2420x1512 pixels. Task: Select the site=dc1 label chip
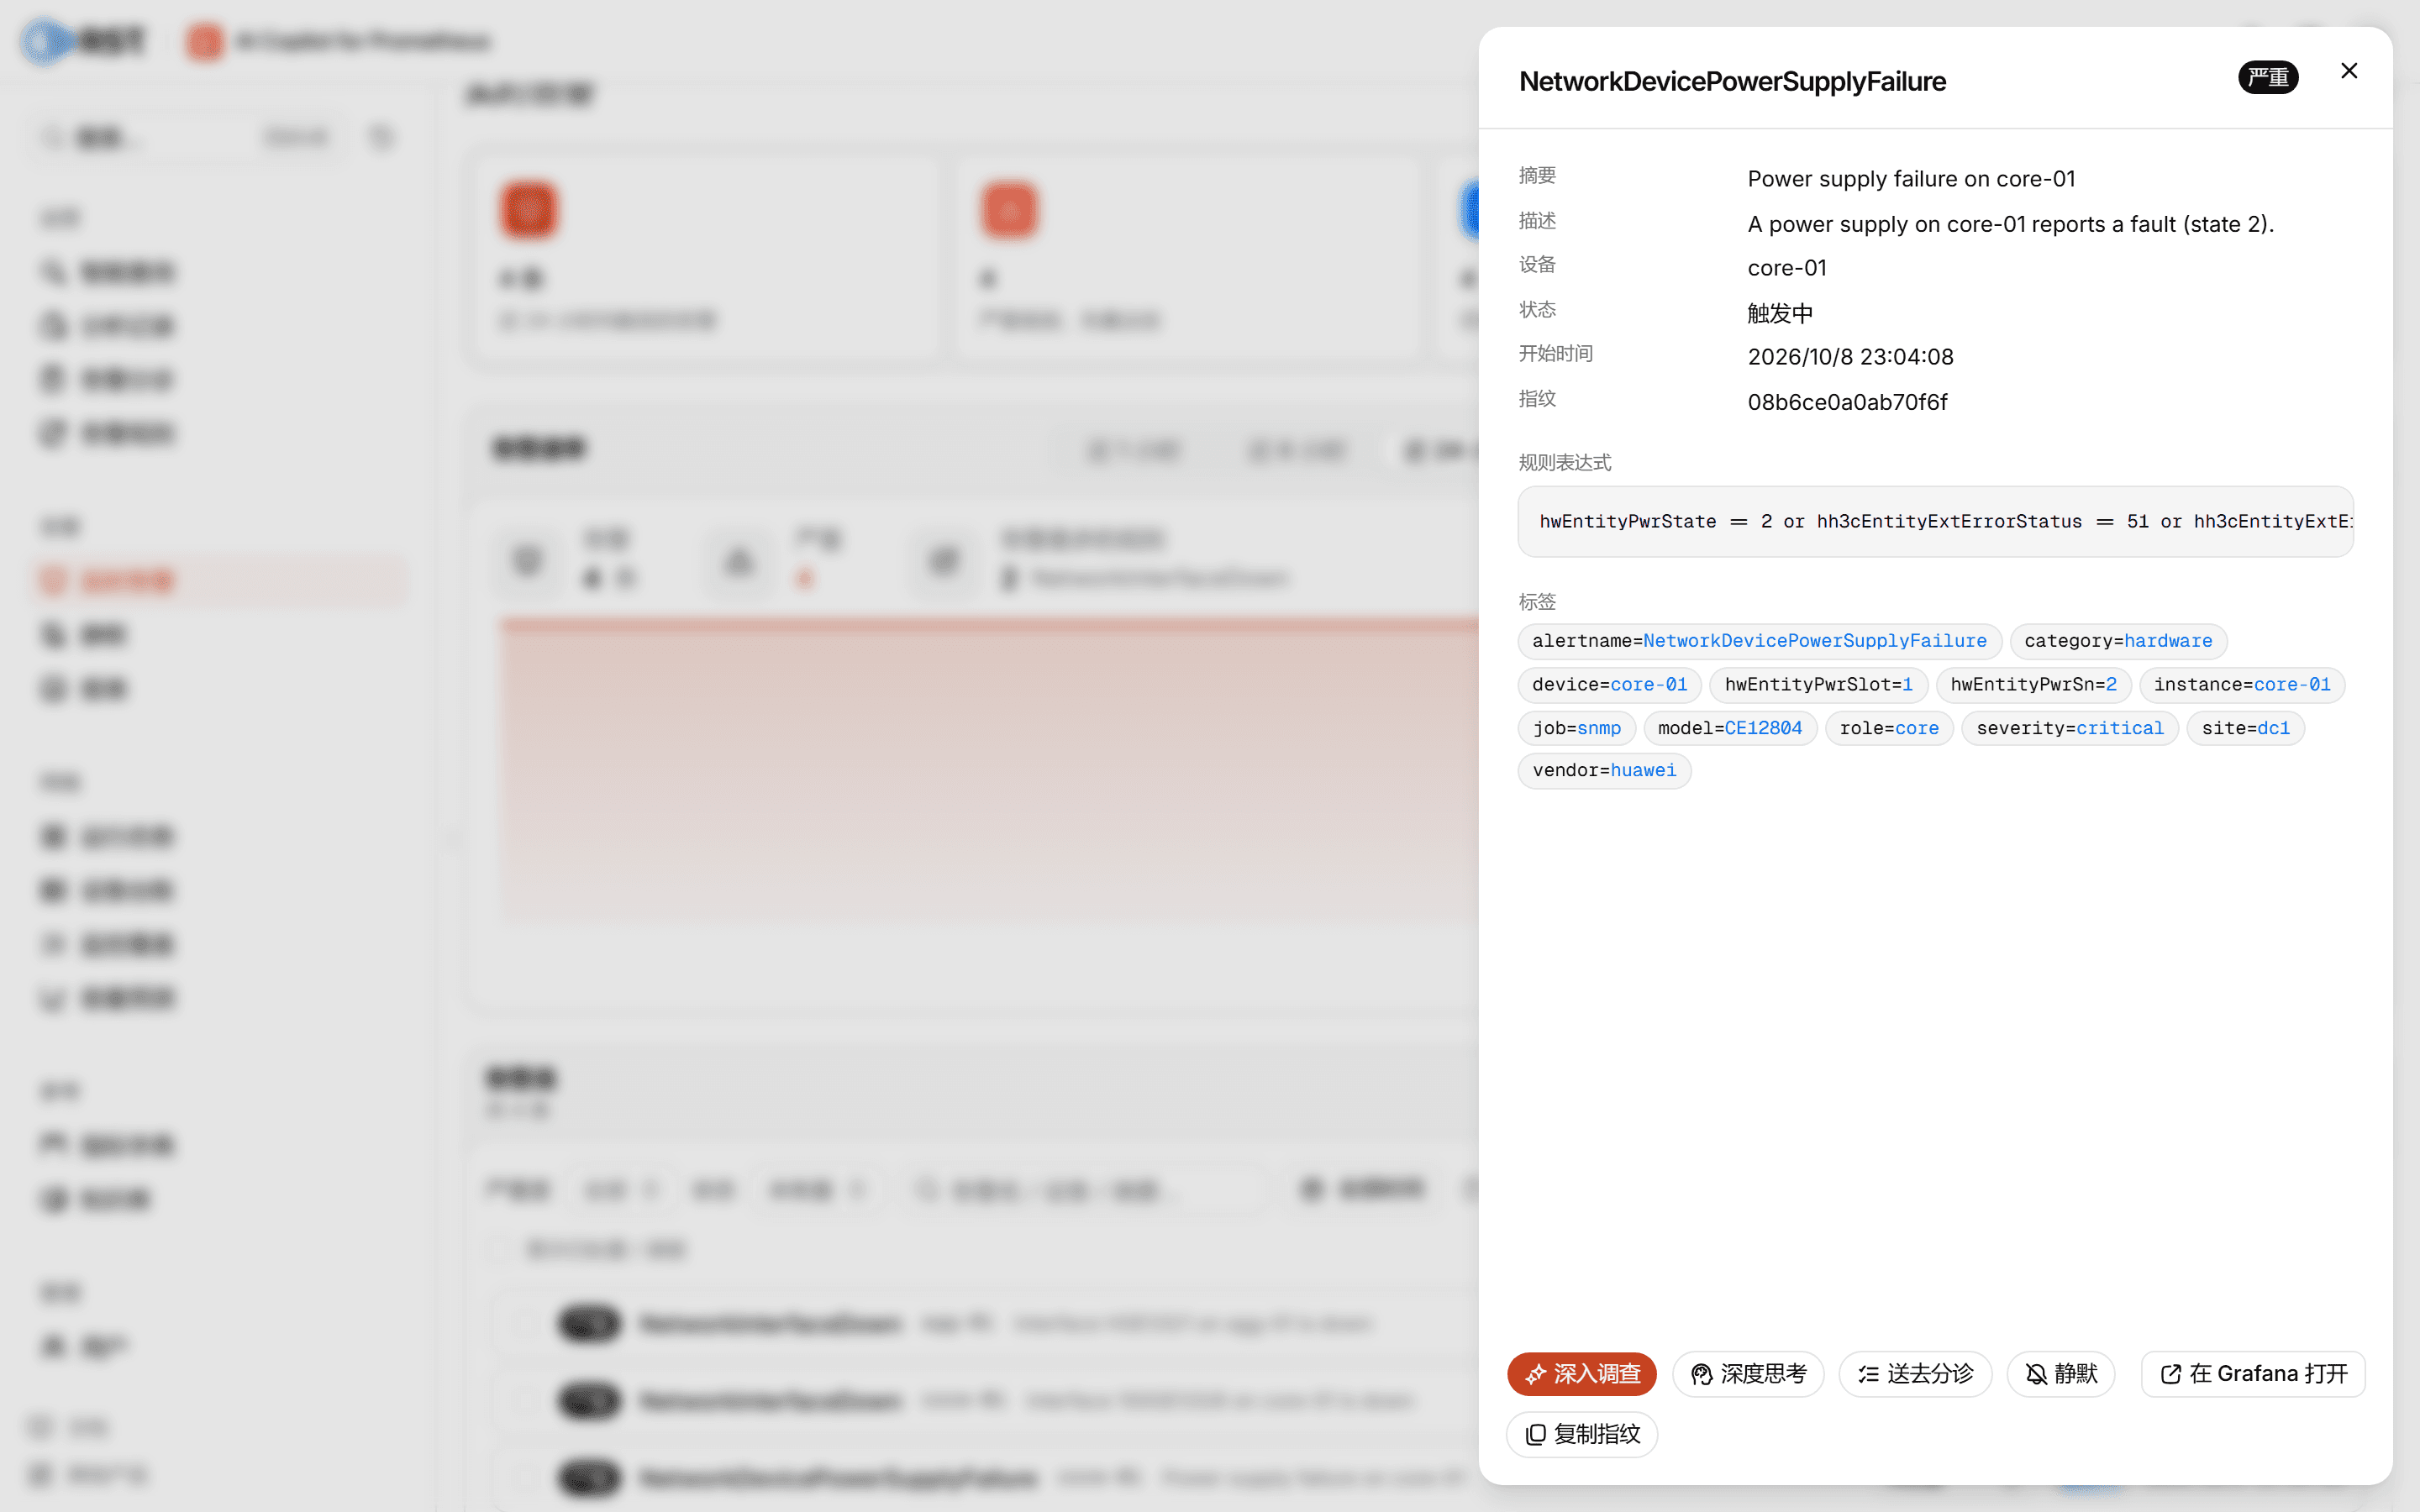[x=2245, y=728]
